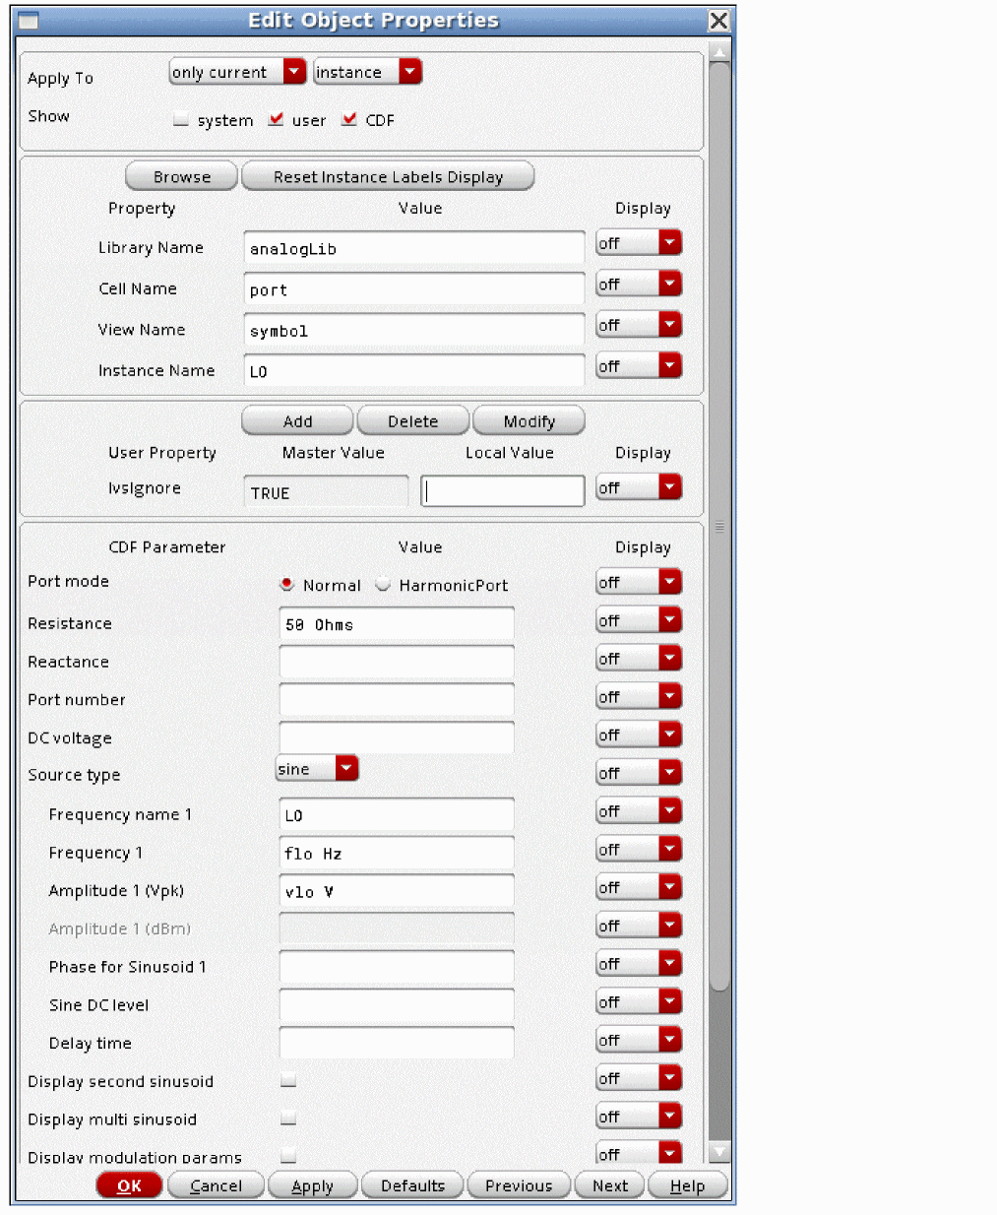The width and height of the screenshot is (997, 1215).
Task: Click the scrollbar down arrow
Action: (719, 1152)
